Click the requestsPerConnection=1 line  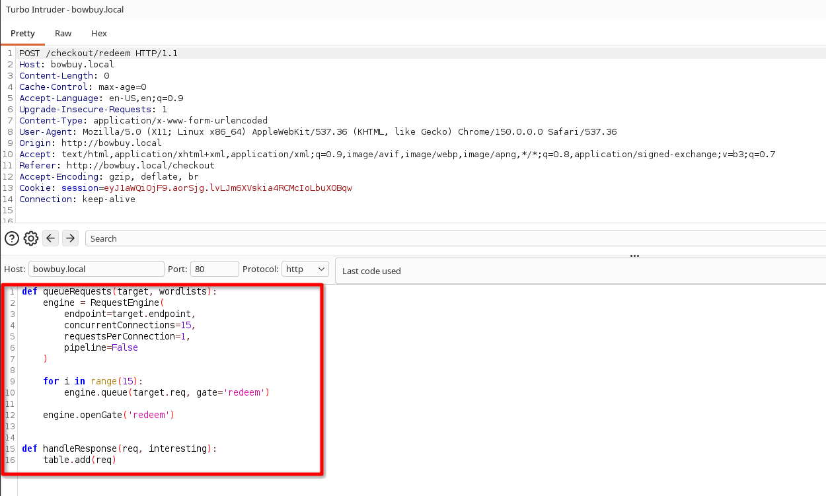tap(128, 336)
